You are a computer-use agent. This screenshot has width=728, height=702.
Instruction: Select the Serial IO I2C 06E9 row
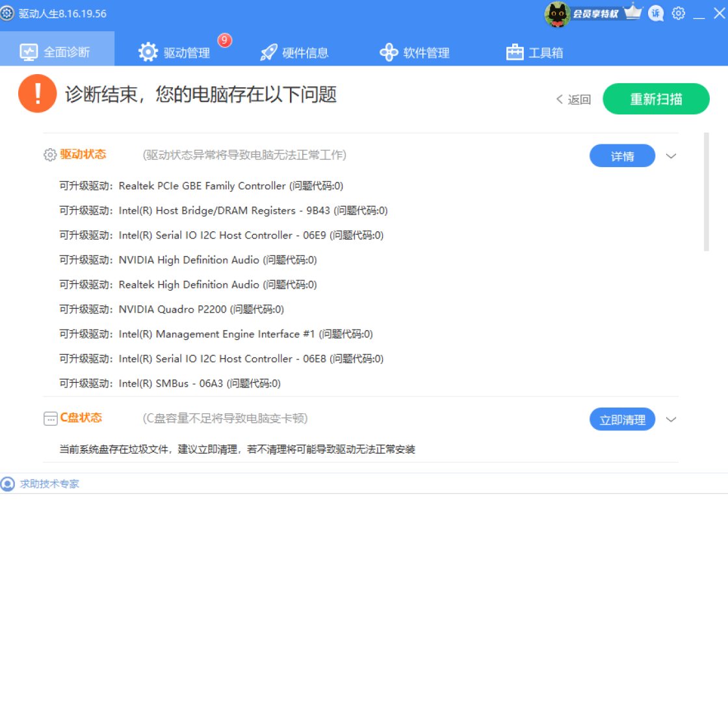[222, 235]
